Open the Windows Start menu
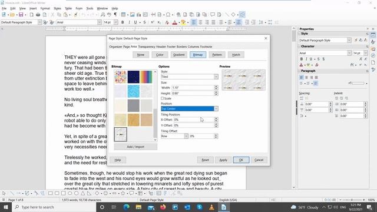 click(6, 207)
